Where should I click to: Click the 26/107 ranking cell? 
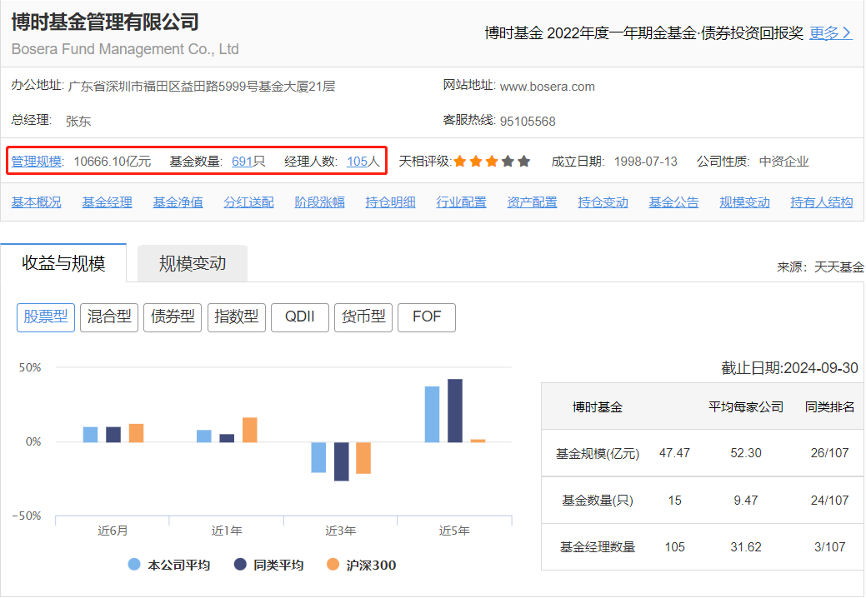(829, 453)
